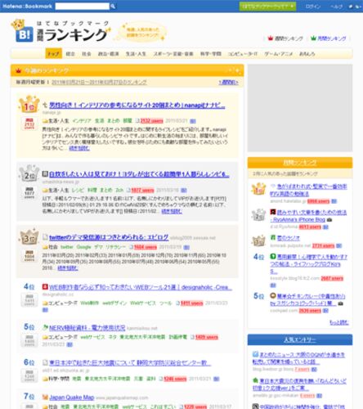Select the ゲーム・アニメ category tab
Image resolution: width=363 pixels, height=409 pixels.
[x=279, y=54]
